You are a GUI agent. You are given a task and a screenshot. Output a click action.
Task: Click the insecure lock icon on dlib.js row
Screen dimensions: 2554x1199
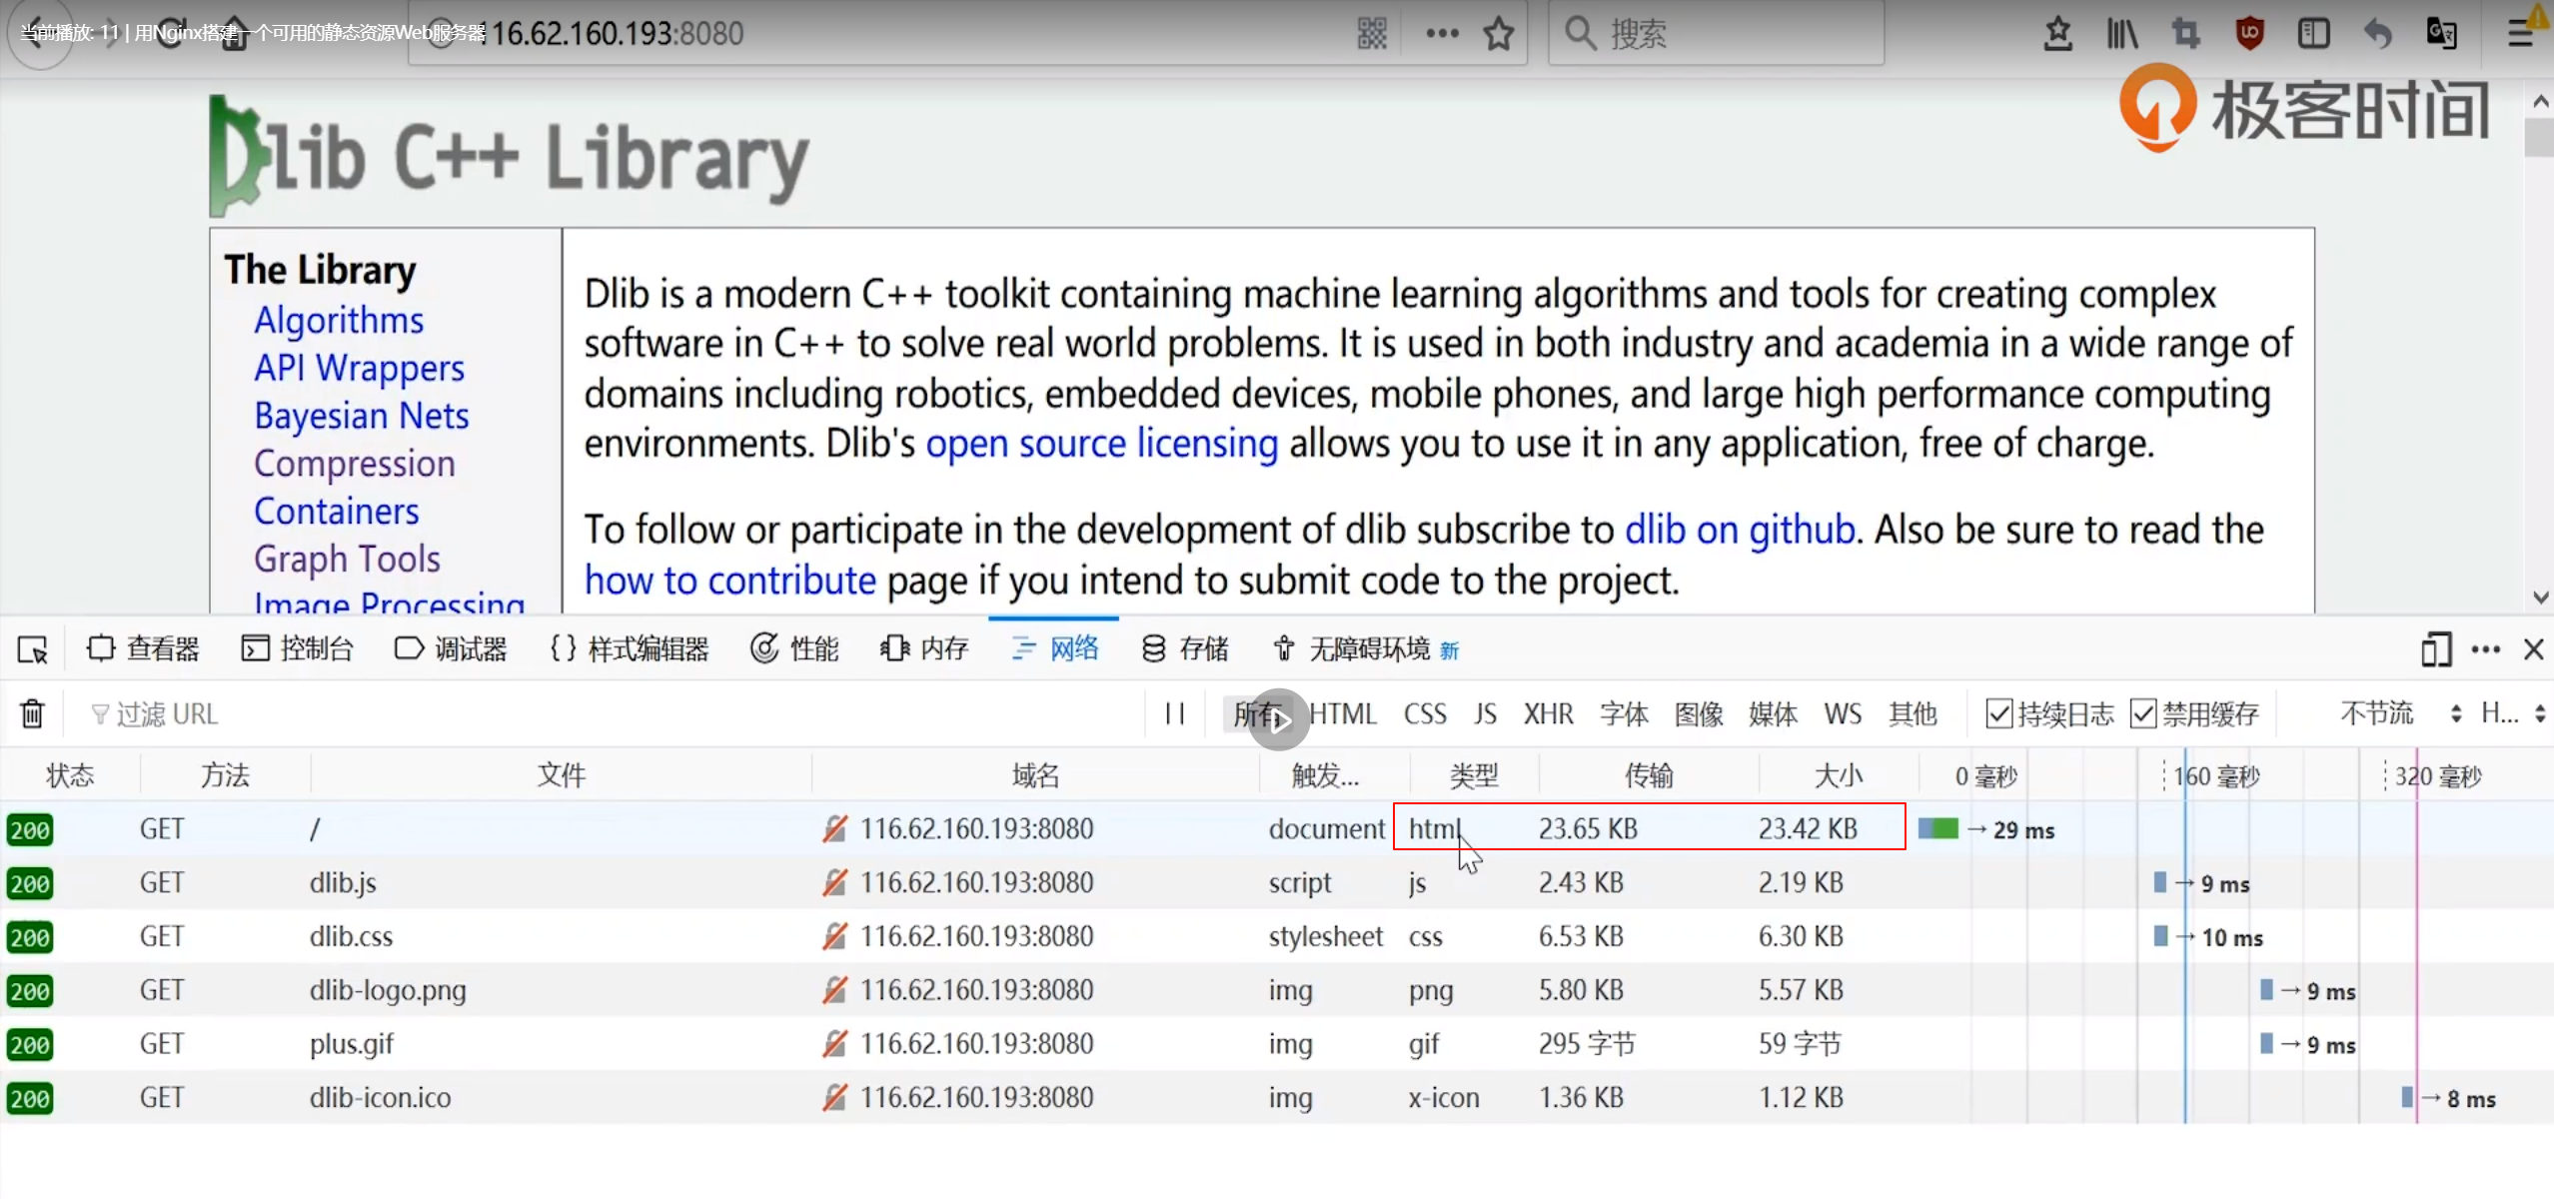(834, 882)
